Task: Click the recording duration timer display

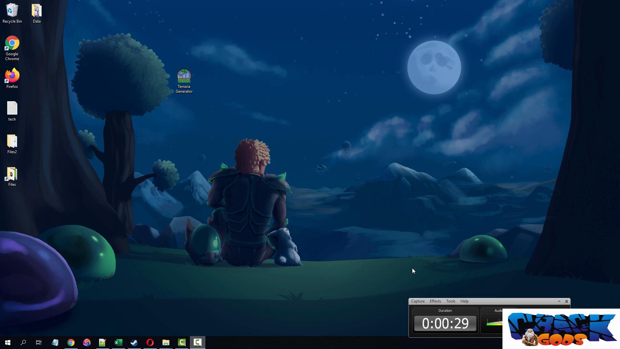Action: (445, 323)
